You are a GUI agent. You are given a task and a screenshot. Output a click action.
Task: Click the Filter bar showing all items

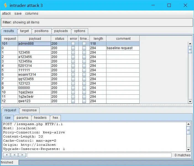pyautogui.click(x=97, y=22)
